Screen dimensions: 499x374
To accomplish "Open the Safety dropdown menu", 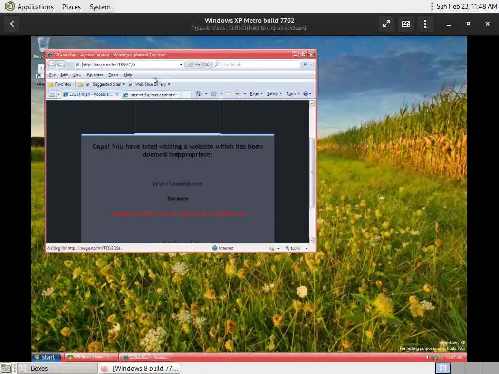I will (274, 94).
